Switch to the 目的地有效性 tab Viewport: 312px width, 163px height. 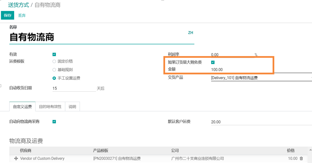pyautogui.click(x=50, y=107)
